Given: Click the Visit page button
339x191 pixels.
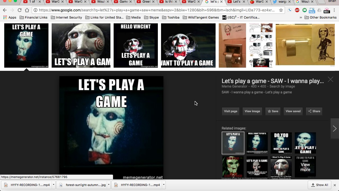Looking at the screenshot, I should click(231, 111).
